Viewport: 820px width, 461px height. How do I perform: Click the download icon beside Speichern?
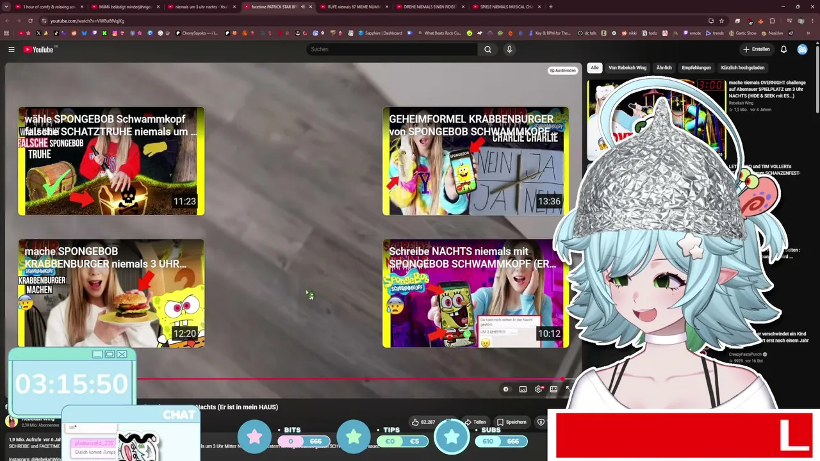(541, 422)
